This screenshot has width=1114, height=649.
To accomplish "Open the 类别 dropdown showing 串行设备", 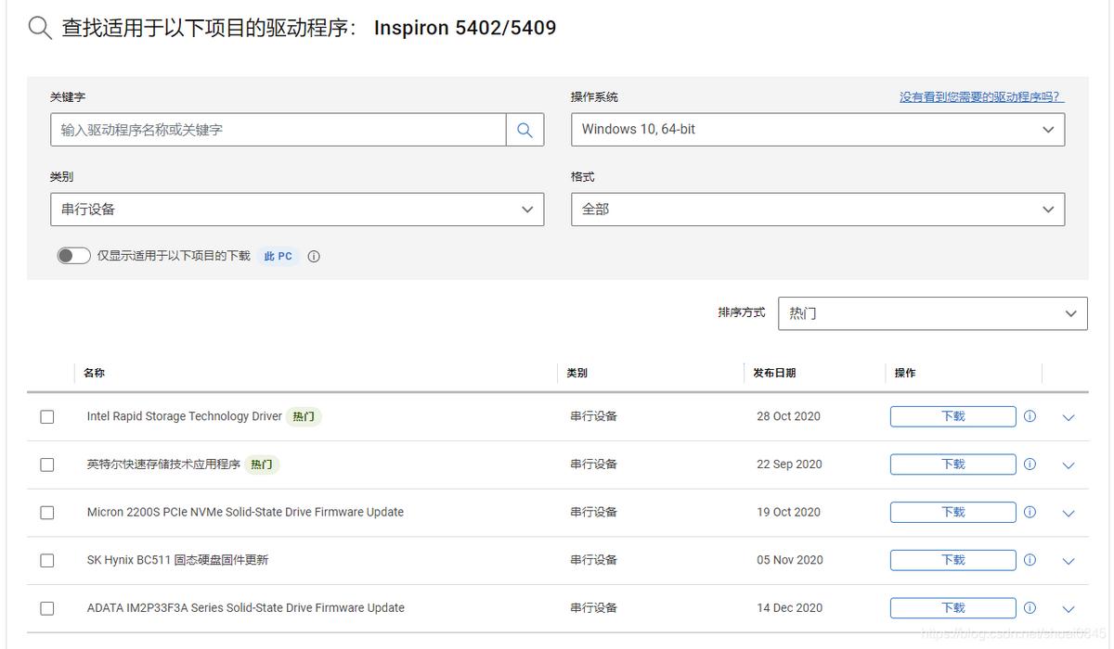I will click(x=297, y=209).
